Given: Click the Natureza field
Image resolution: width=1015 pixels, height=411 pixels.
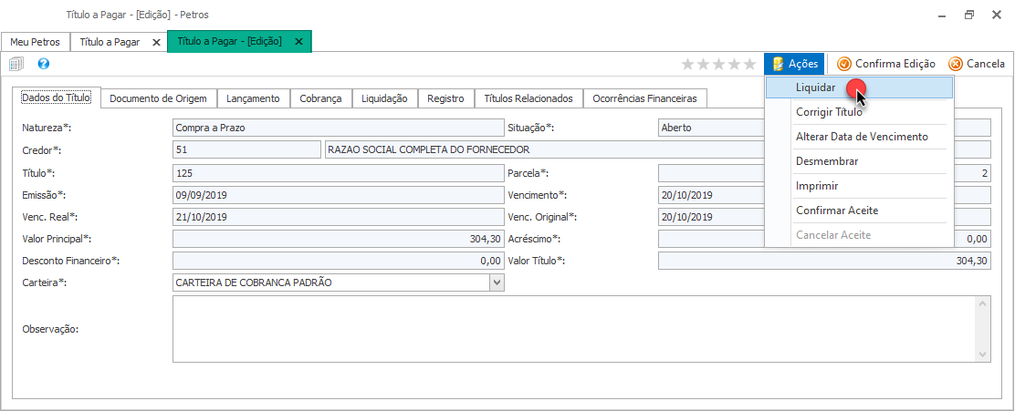Looking at the screenshot, I should (x=339, y=128).
